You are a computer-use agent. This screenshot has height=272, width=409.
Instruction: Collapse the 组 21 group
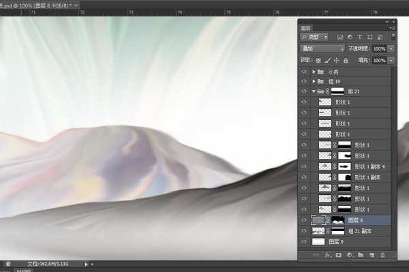point(314,91)
